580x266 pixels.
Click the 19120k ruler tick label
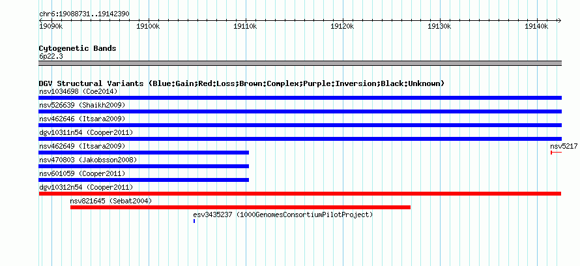coord(343,26)
